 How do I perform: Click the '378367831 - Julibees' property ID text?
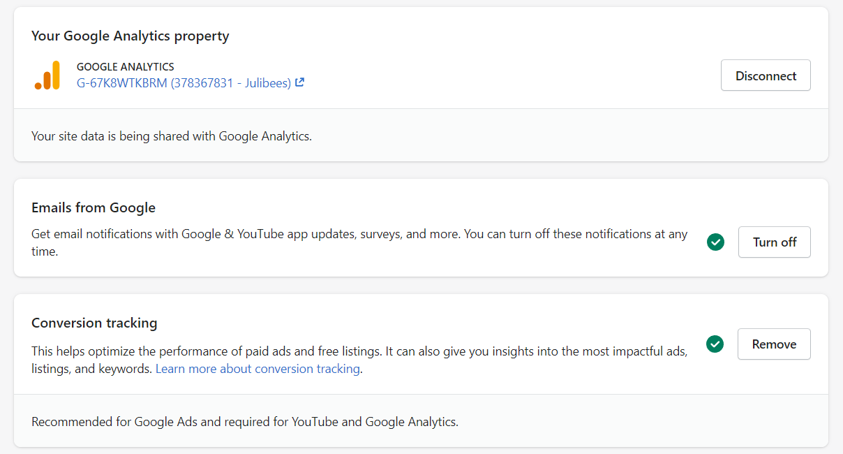[230, 83]
